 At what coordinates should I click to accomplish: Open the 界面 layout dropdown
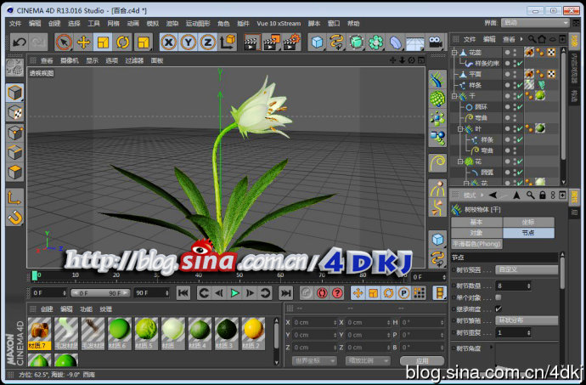pyautogui.click(x=535, y=23)
